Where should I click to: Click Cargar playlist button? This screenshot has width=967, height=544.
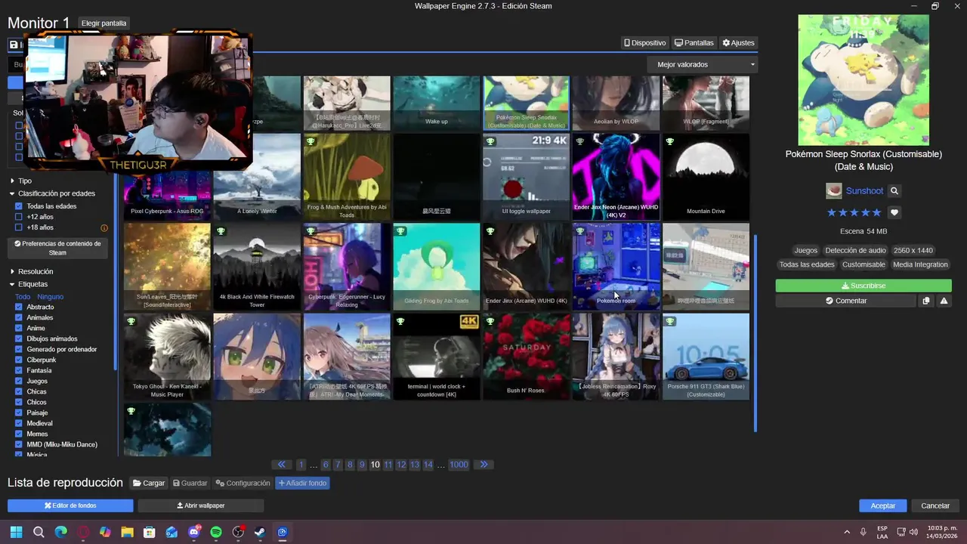[149, 484]
